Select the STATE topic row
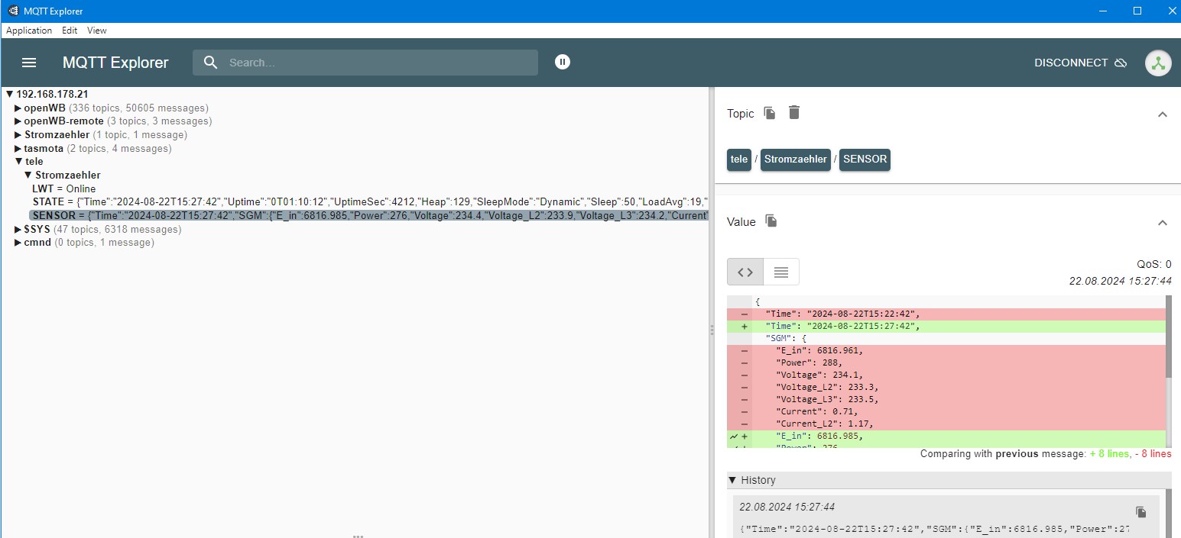 (370, 201)
